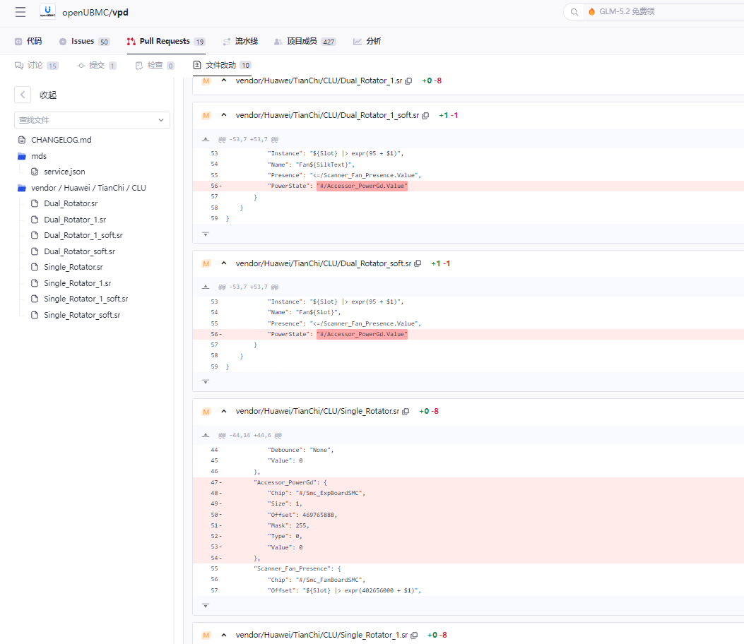Select service.json in the file tree
Screen dimensions: 744x644
pos(64,172)
